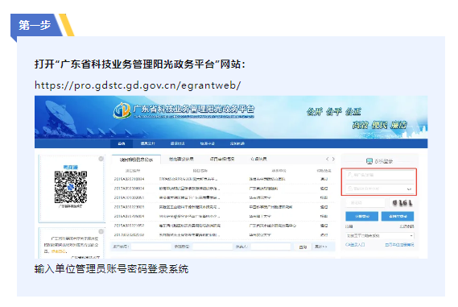Click the QR code image
This screenshot has width=458, height=307.
[71, 187]
